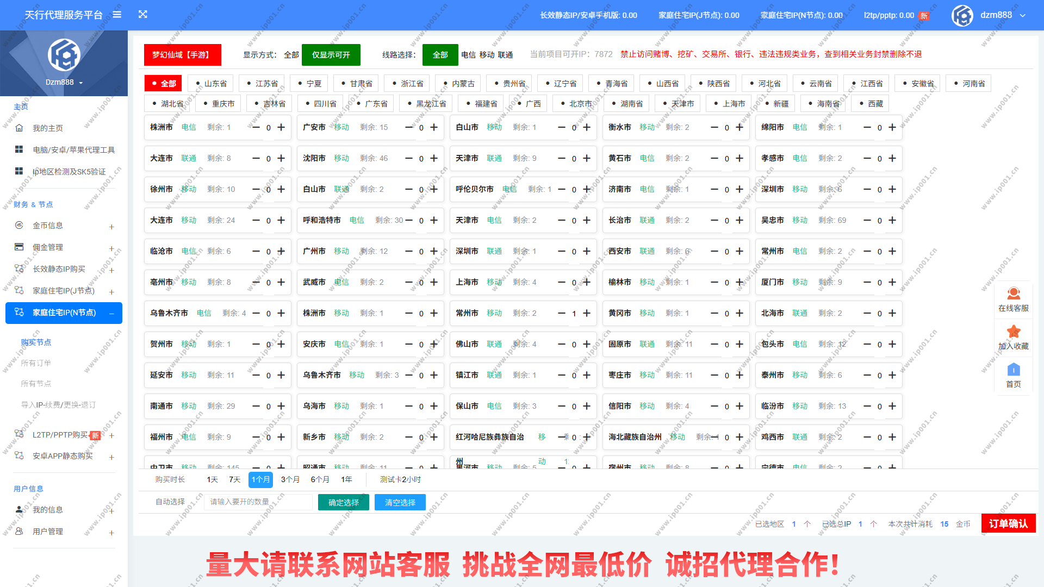
Task: Select 移动 line filter option
Action: point(487,55)
